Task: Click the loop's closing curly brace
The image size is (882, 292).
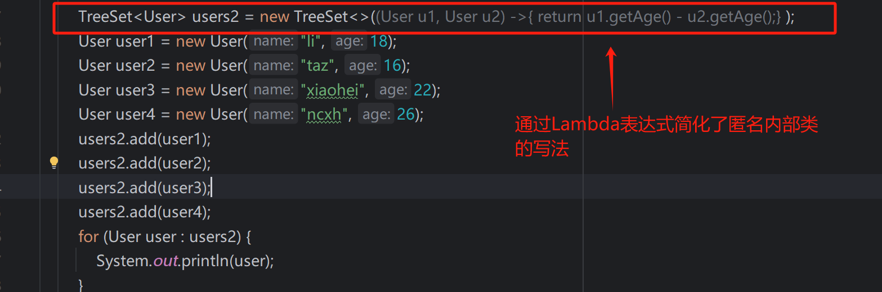Action: click(81, 285)
